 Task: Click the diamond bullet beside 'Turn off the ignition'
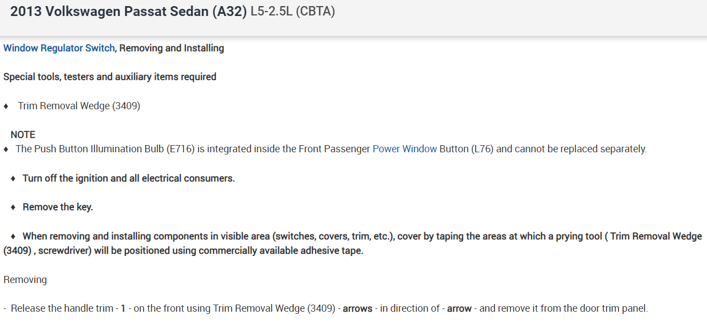[x=13, y=179]
